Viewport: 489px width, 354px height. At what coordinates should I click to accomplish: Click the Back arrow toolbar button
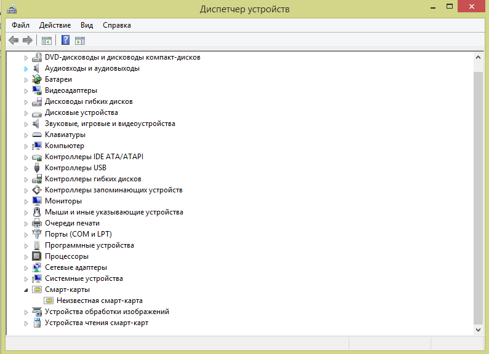pos(14,40)
